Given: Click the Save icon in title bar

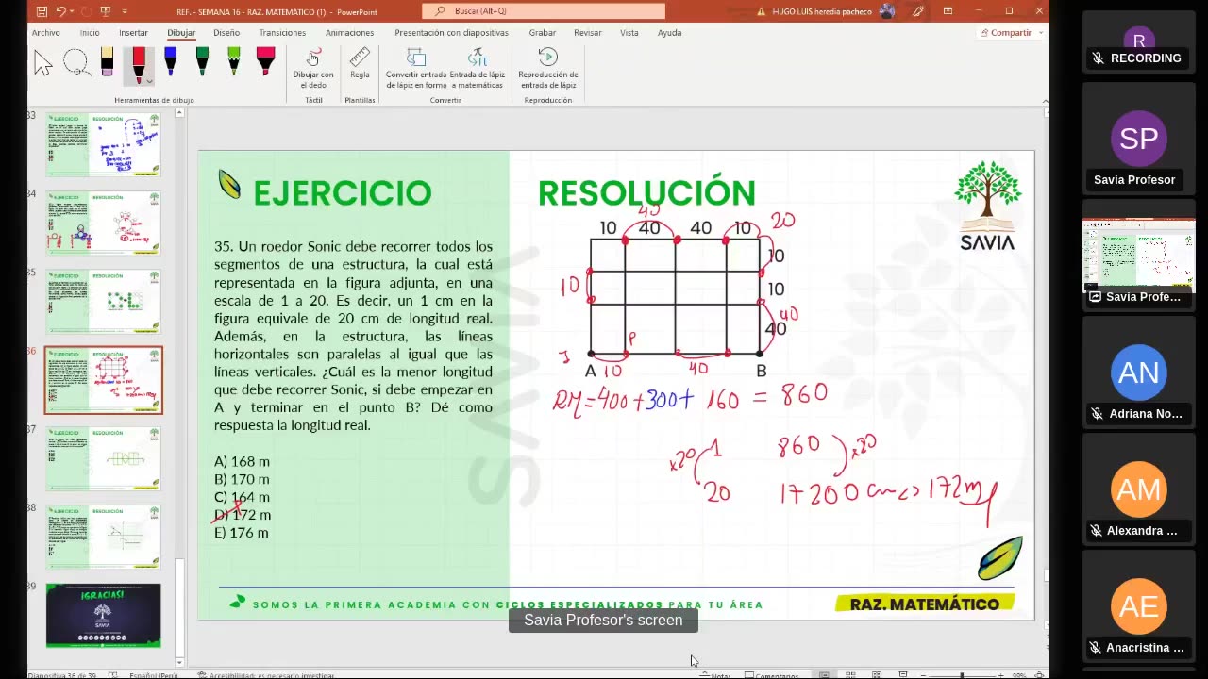Looking at the screenshot, I should (x=42, y=11).
